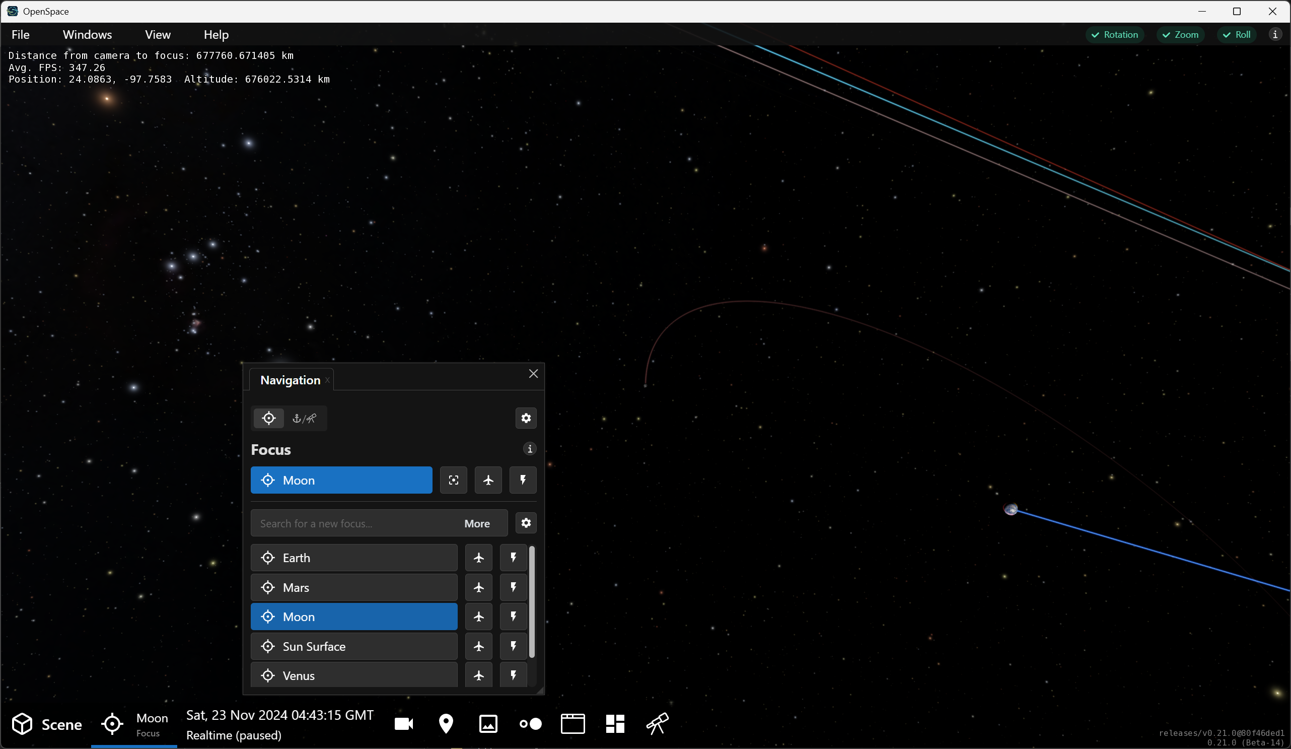Open the telescope sky browser icon
Screen dimensions: 1291x749
(x=657, y=724)
